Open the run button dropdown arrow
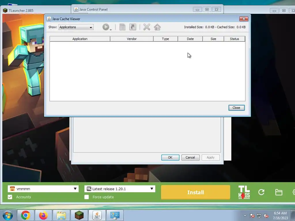This screenshot has width=295, height=221. [x=111, y=30]
